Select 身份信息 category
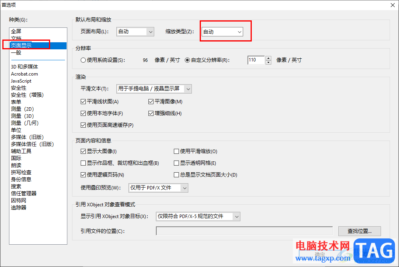This screenshot has height=267, width=399. click(21, 179)
